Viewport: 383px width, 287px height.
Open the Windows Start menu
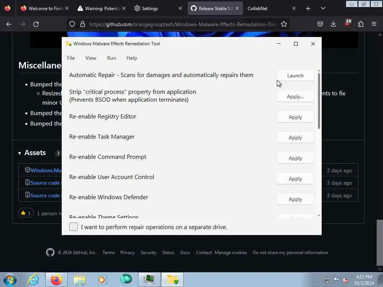[10, 280]
